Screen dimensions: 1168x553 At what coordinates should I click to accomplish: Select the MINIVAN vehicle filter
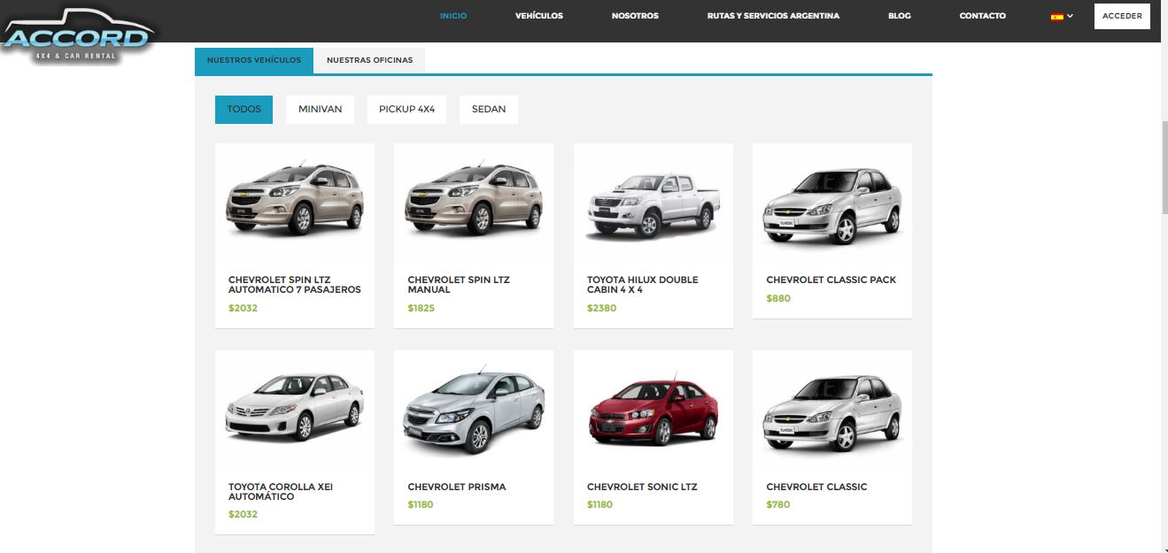(x=320, y=109)
